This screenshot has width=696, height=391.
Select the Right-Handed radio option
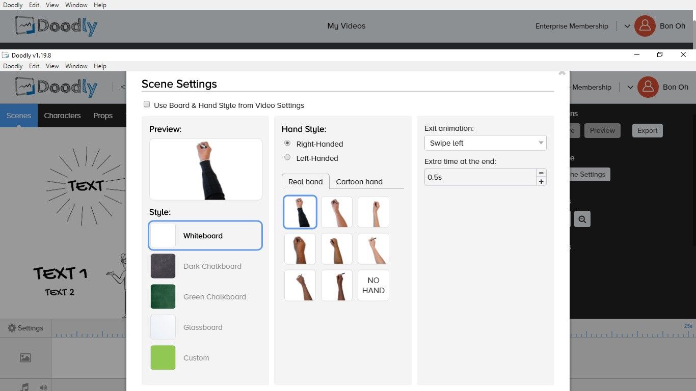(x=287, y=144)
